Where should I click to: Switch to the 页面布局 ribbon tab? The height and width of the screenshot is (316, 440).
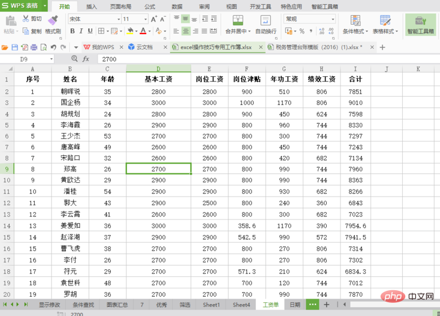click(x=120, y=7)
